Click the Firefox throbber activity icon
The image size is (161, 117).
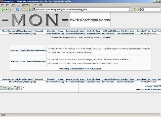(x=159, y=5)
